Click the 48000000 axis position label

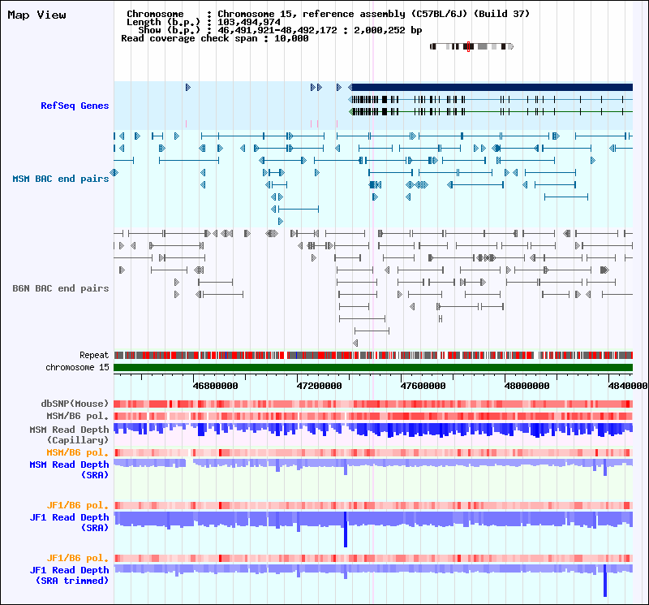click(527, 386)
